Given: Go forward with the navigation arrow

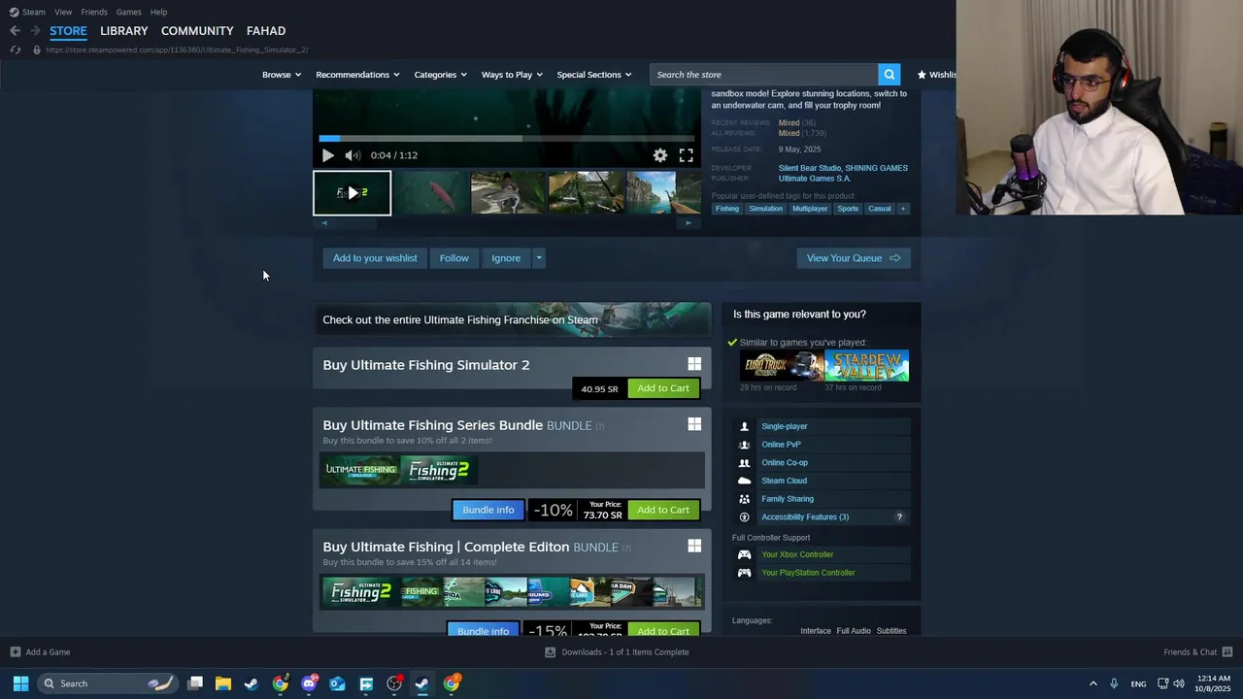Looking at the screenshot, I should (x=35, y=31).
